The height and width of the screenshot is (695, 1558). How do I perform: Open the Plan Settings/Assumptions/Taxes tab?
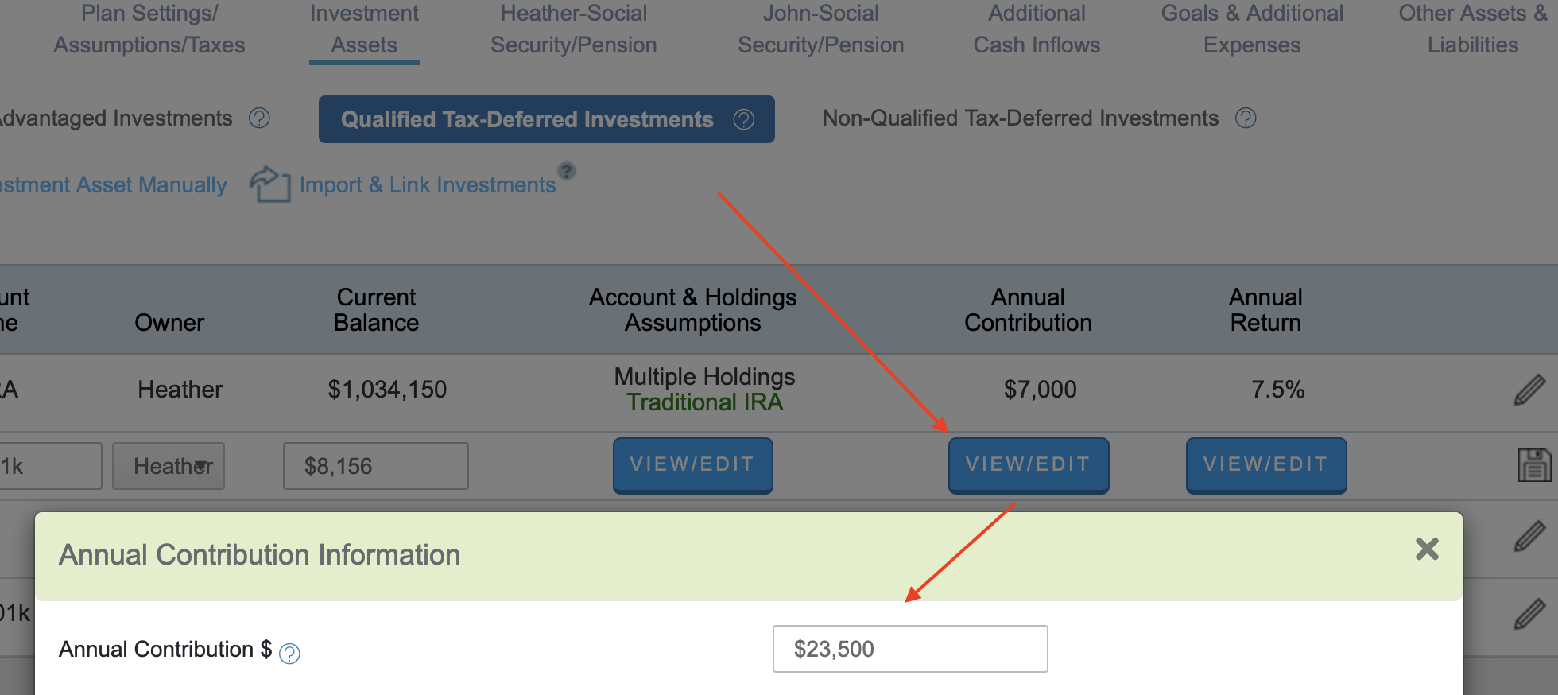[149, 29]
